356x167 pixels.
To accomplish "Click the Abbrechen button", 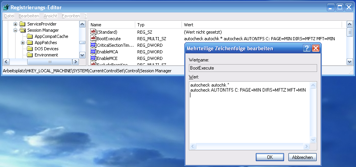I will coord(302,157).
